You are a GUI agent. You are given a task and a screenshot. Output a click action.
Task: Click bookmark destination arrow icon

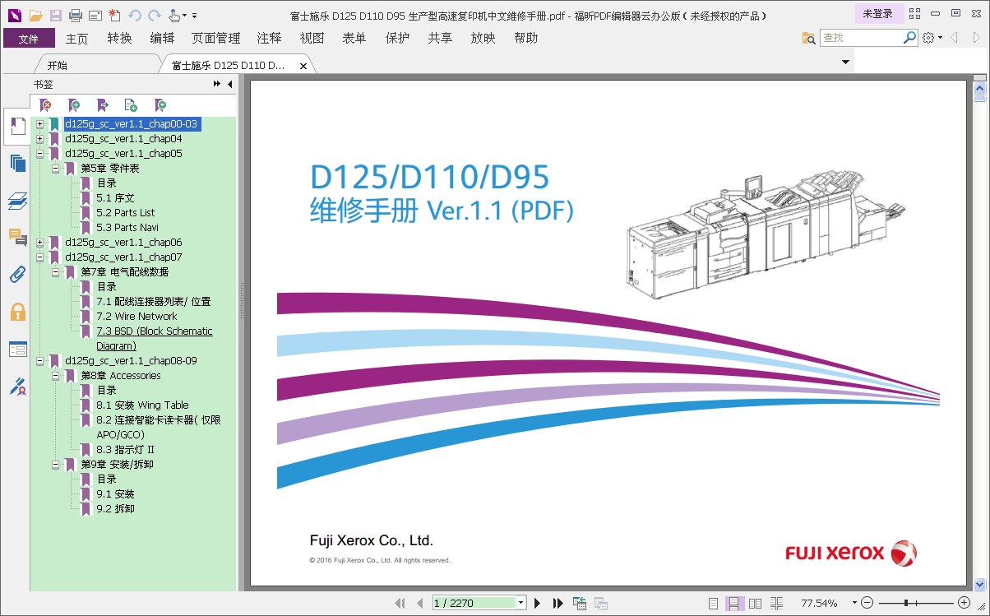click(102, 105)
